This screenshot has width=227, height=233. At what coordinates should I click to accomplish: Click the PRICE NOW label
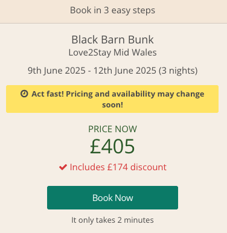(x=112, y=129)
